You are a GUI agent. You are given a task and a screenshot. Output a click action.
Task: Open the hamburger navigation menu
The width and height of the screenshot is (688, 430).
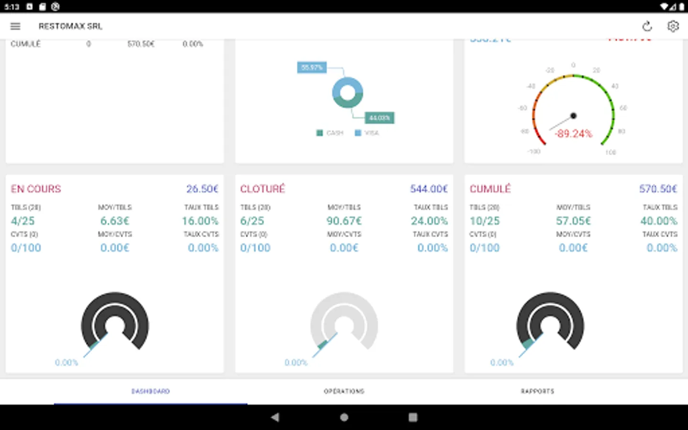click(x=15, y=26)
